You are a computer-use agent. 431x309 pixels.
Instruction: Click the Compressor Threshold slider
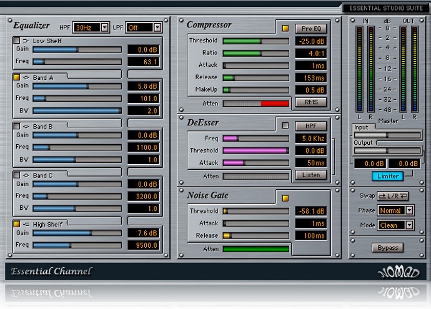(x=256, y=41)
